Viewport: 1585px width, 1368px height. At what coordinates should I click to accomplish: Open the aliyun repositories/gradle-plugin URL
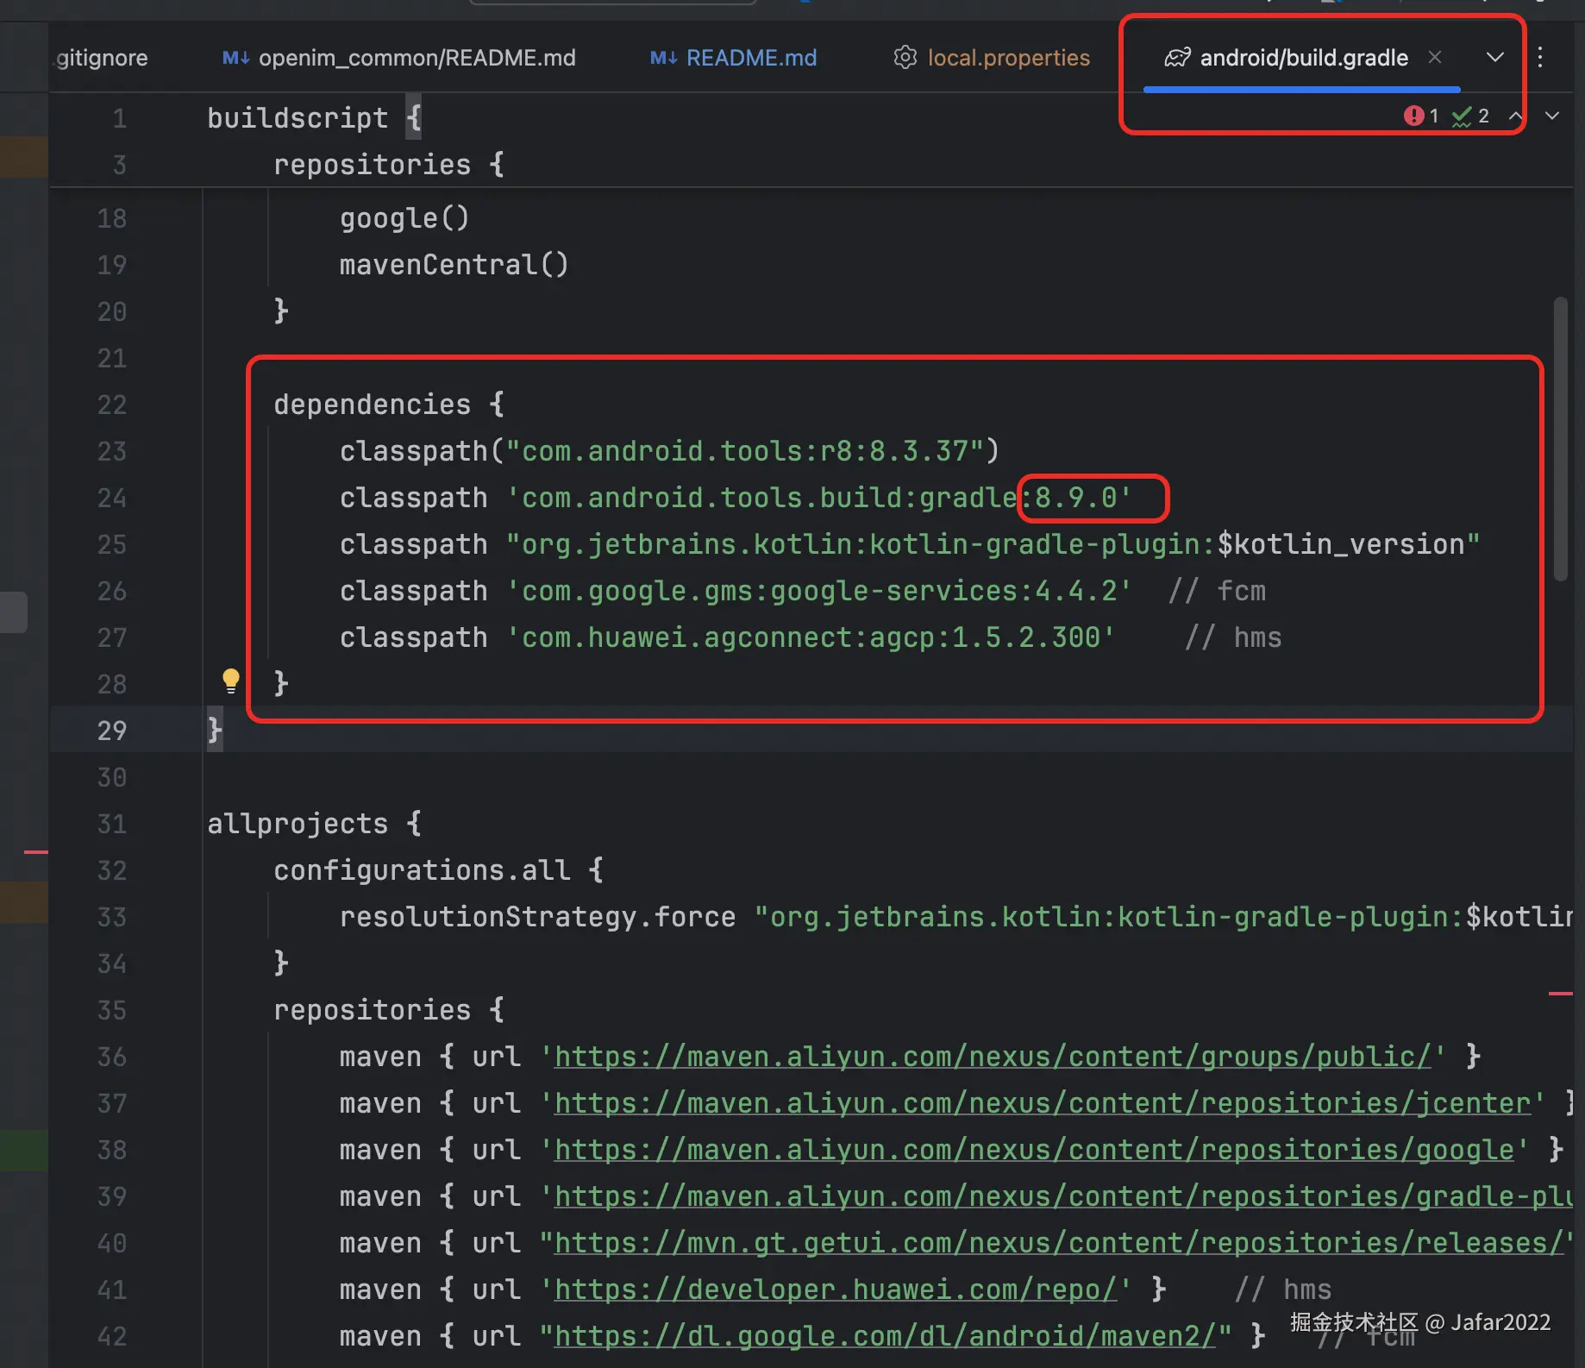click(x=1063, y=1196)
